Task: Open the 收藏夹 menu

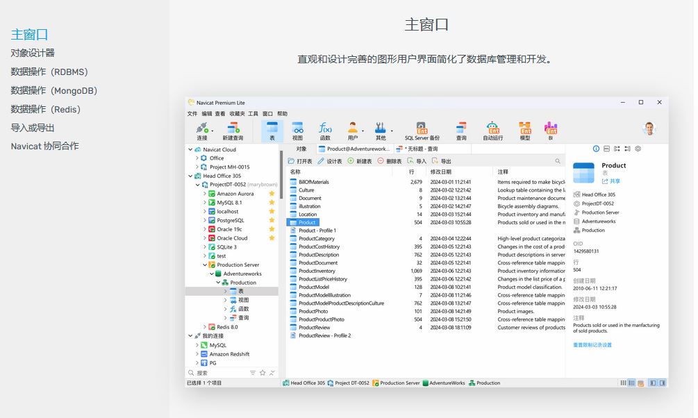Action: [x=237, y=114]
